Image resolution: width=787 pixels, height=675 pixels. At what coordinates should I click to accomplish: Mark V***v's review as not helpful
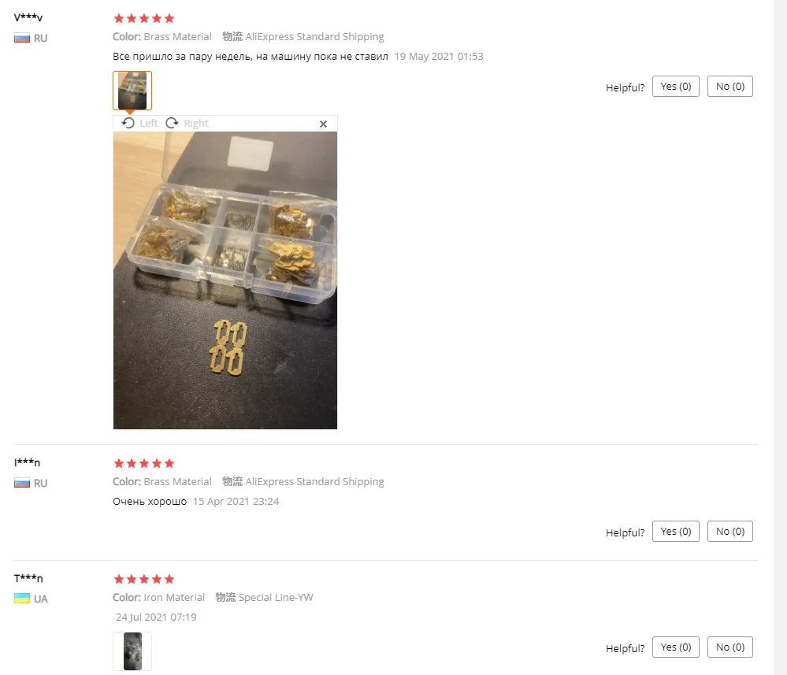pyautogui.click(x=729, y=87)
